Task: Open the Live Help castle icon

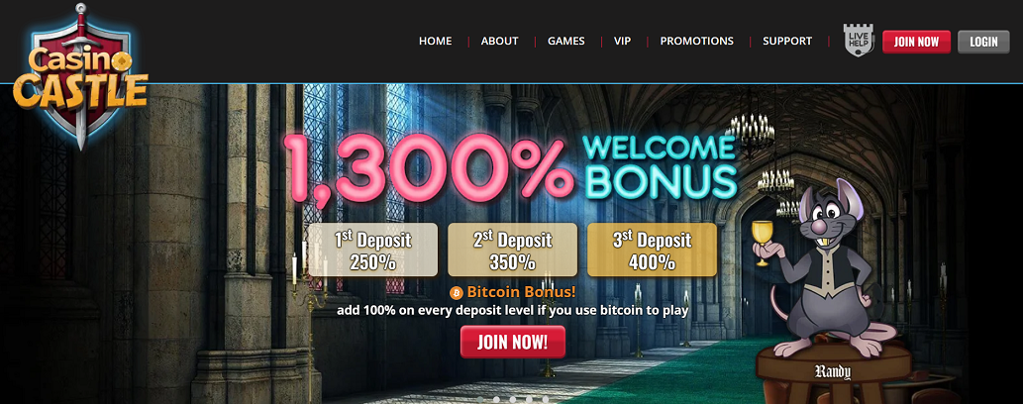Action: 859,41
